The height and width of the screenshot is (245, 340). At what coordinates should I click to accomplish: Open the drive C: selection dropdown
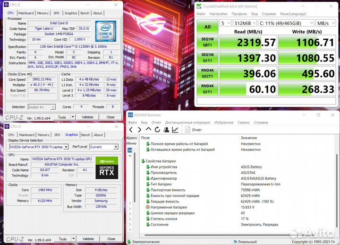point(286,23)
